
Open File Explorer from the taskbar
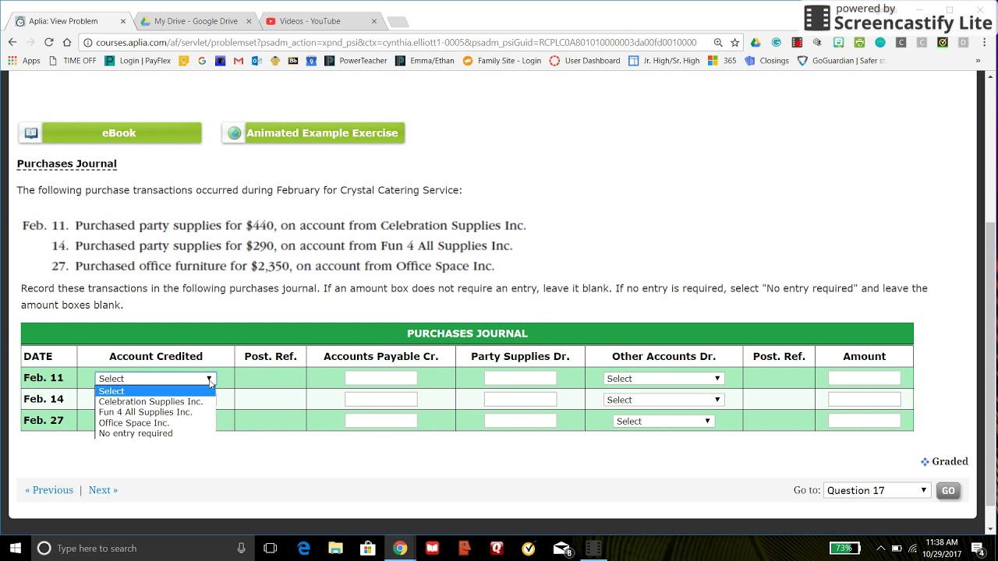click(x=335, y=549)
